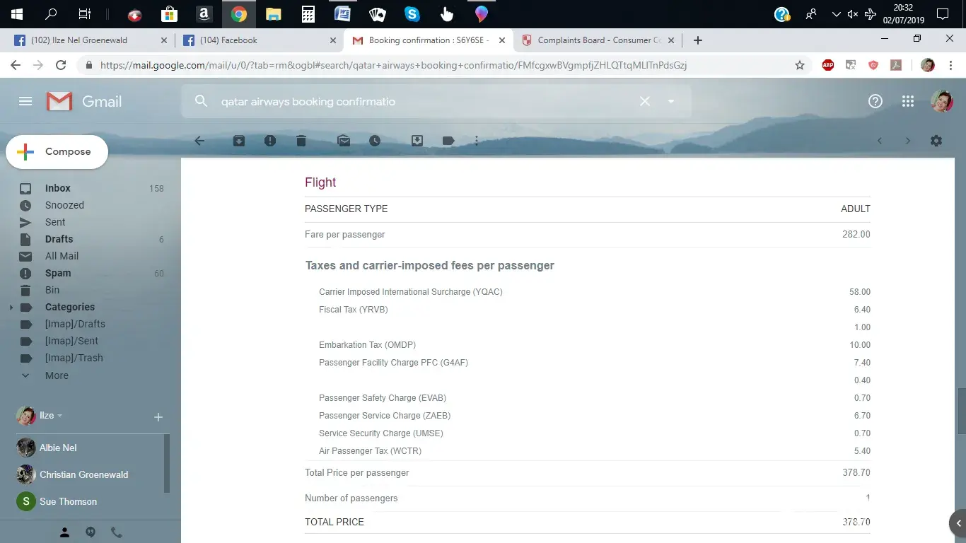Report this email as spam
Screen dimensions: 966x543
270,141
